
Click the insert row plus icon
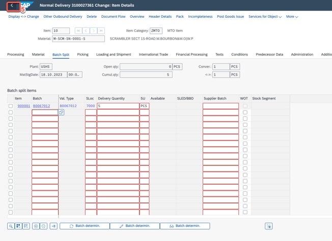pyautogui.click(x=36, y=226)
